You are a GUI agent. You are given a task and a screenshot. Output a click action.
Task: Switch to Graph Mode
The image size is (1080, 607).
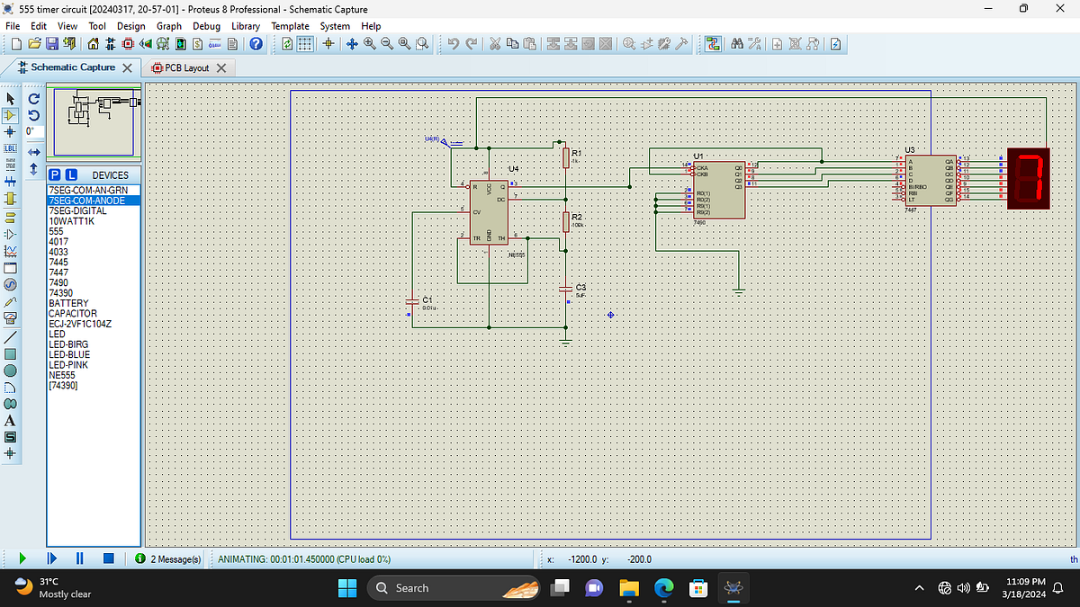[x=11, y=250]
